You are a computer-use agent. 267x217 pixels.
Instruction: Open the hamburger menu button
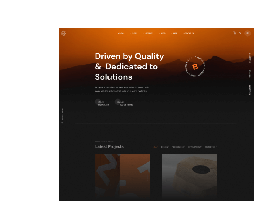point(247,33)
